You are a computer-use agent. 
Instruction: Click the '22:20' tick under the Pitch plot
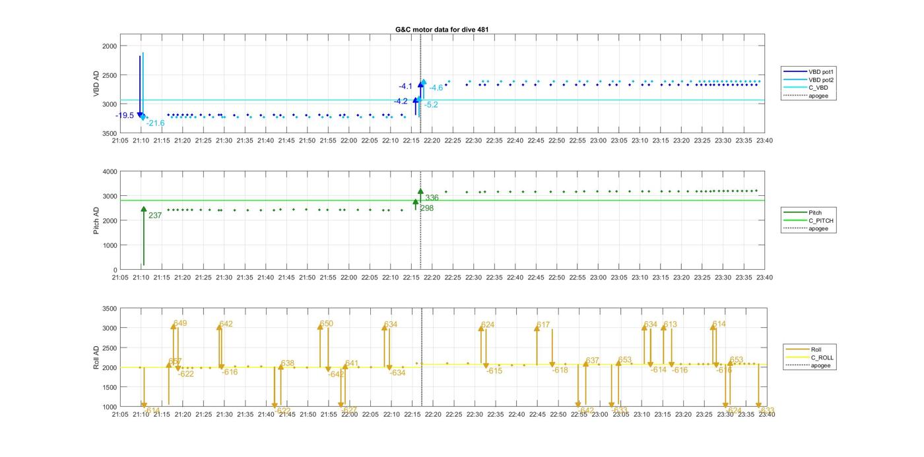pos(432,278)
